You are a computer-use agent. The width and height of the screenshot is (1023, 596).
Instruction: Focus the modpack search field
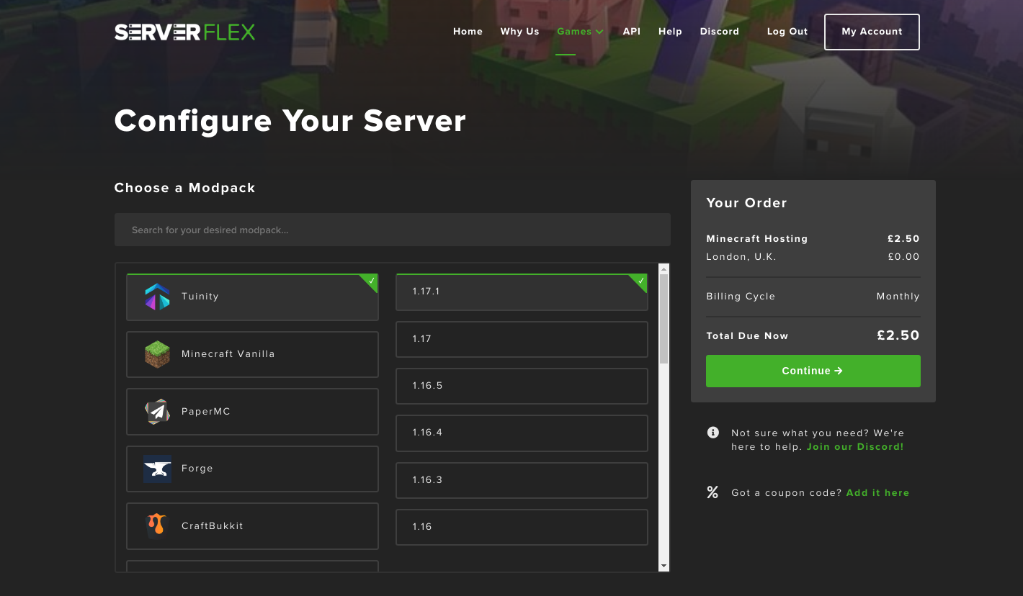(392, 230)
